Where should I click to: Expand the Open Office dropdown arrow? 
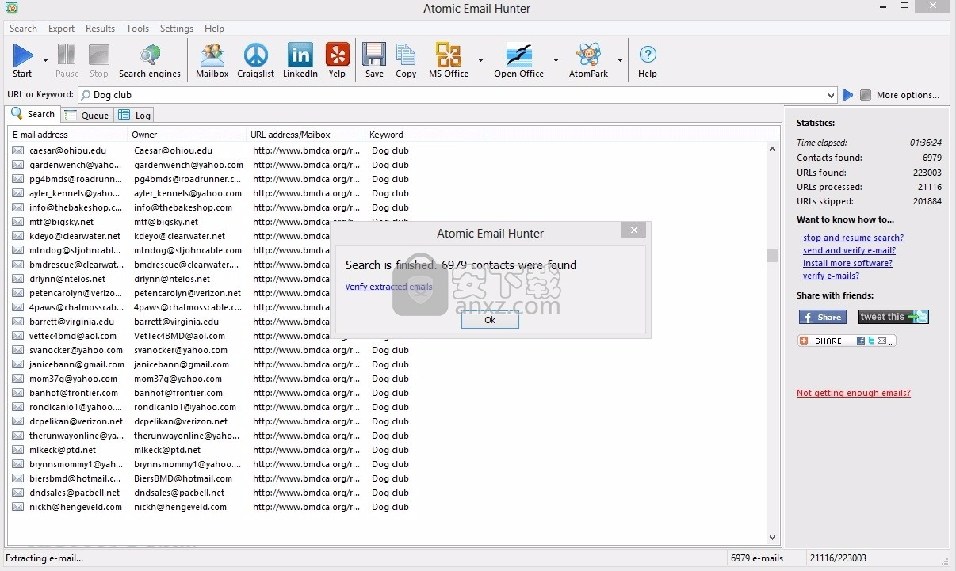(x=555, y=60)
